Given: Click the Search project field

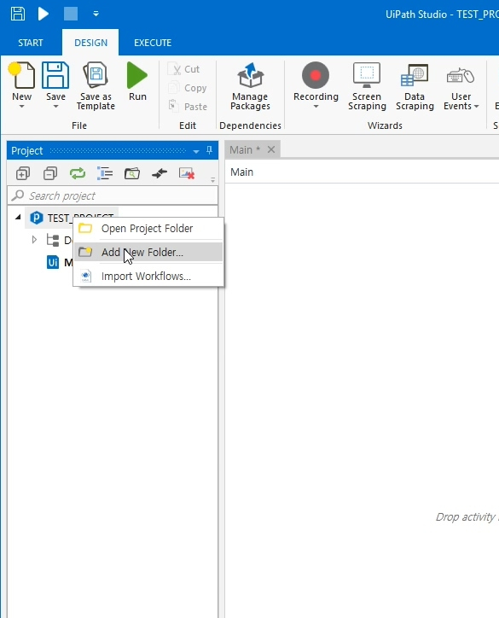Looking at the screenshot, I should click(113, 195).
